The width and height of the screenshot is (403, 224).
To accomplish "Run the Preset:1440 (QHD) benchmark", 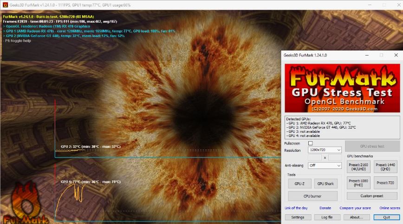I will pos(385,167).
